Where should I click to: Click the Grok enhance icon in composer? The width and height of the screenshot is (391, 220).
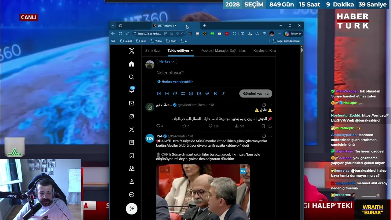(175, 94)
